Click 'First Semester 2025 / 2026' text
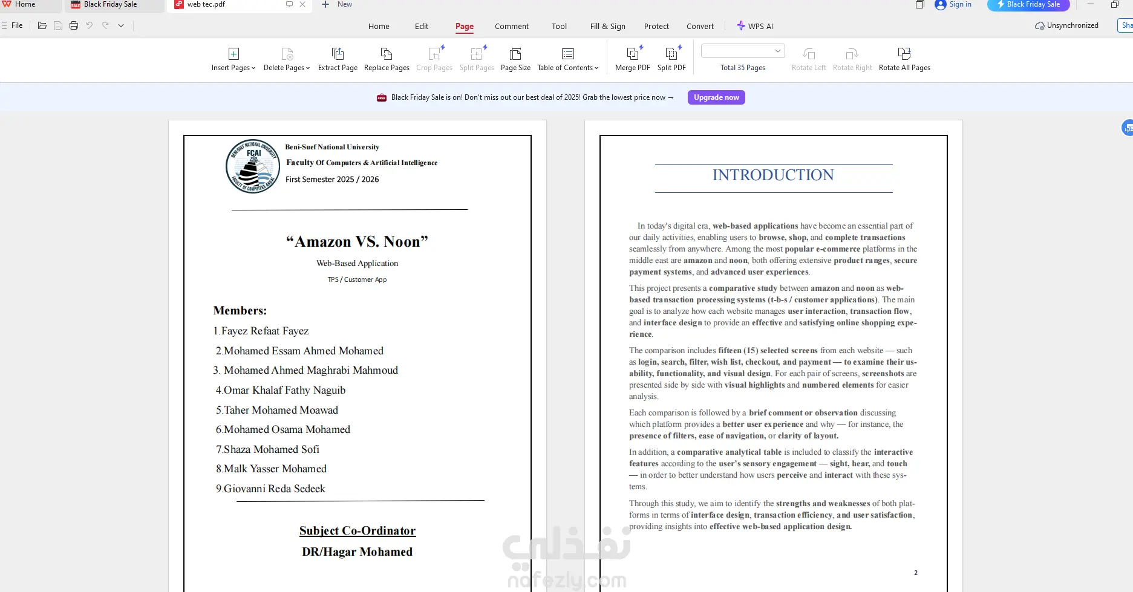 [332, 180]
